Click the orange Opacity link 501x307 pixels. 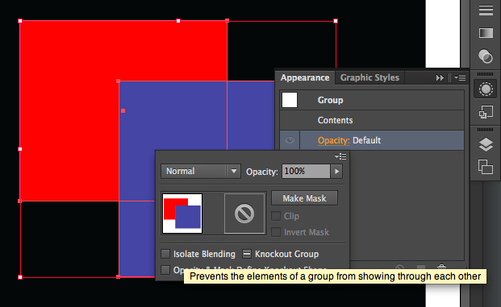[333, 140]
